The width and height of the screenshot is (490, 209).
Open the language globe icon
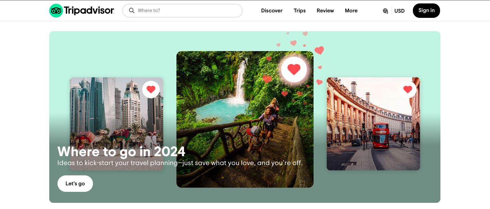(385, 11)
